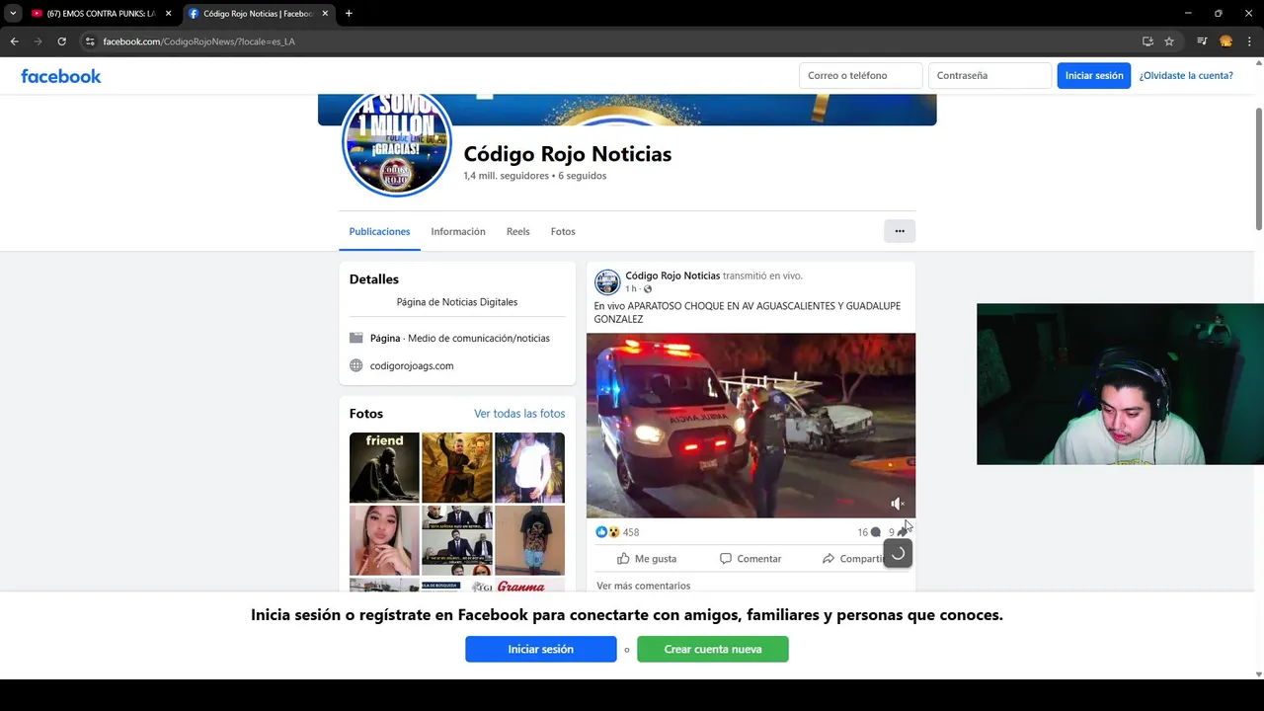Click Crear cuenta nueva button
This screenshot has height=711, width=1264.
(x=713, y=649)
